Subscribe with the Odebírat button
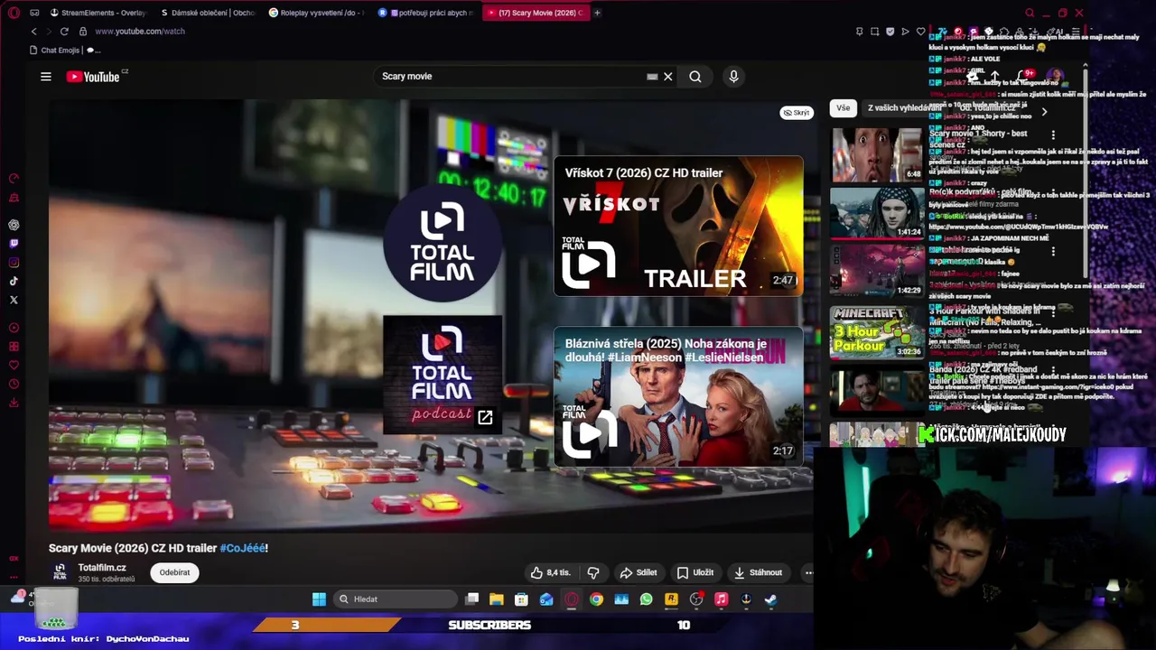Screen dimensions: 1156x650 (x=175, y=572)
